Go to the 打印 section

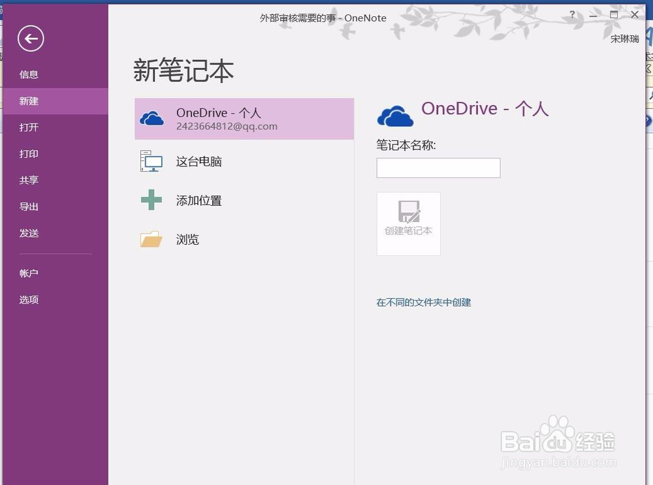pos(29,154)
